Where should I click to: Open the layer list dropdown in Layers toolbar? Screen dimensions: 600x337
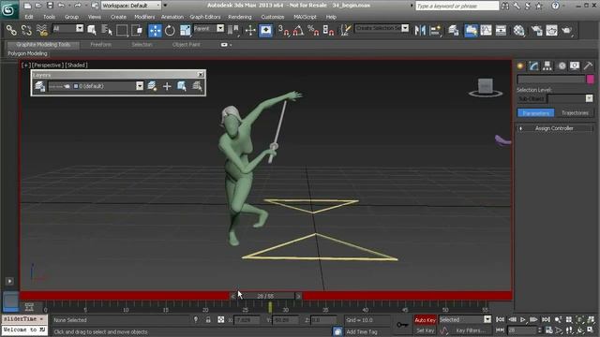140,86
